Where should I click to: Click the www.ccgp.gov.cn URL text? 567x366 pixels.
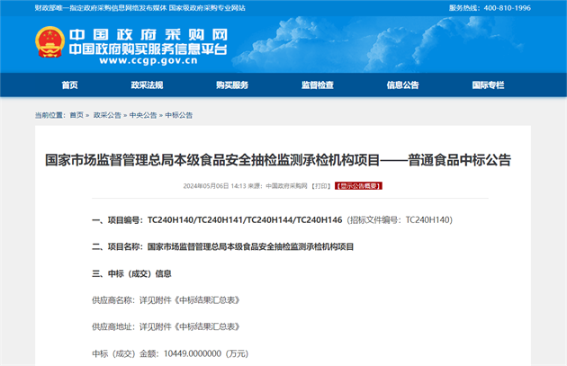click(148, 60)
